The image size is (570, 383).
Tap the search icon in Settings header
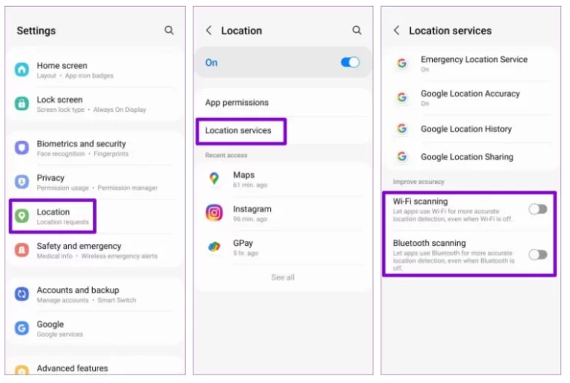[x=169, y=31]
